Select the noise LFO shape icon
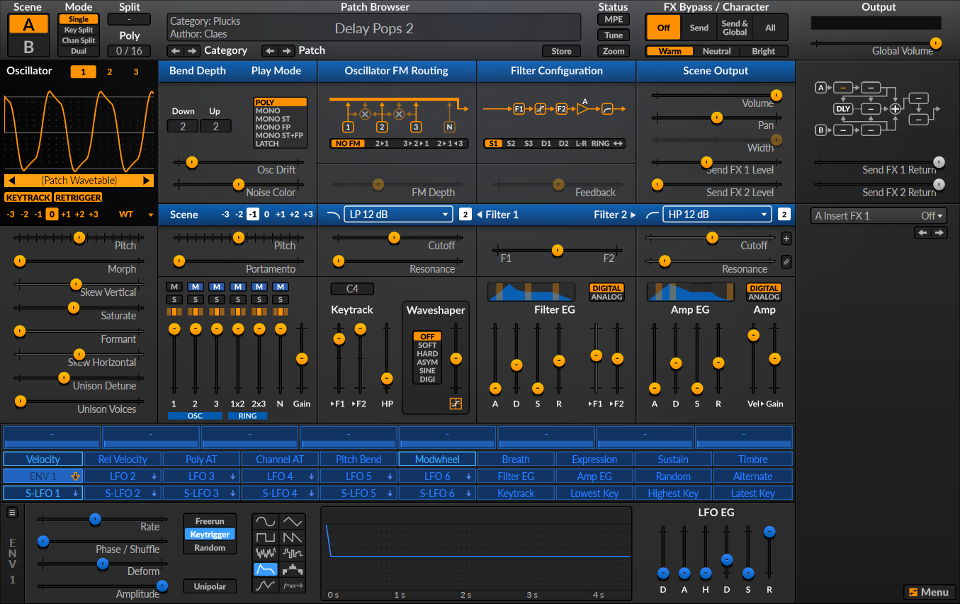The width and height of the screenshot is (960, 604). tap(266, 553)
